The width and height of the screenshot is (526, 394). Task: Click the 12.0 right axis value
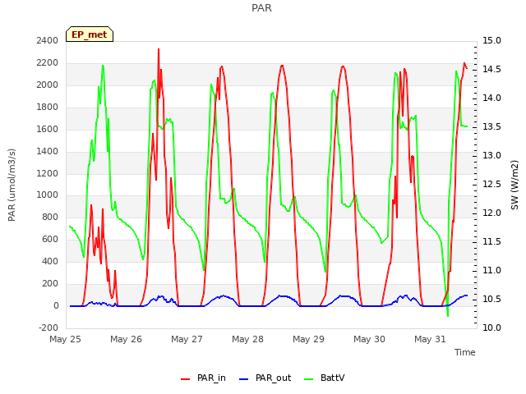tap(491, 213)
